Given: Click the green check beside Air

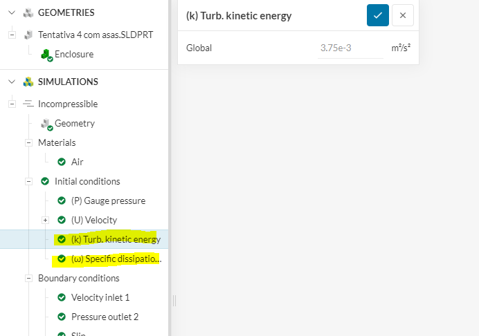Looking at the screenshot, I should tap(62, 162).
